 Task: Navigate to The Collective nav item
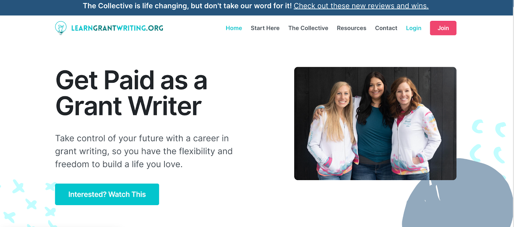[x=308, y=28]
